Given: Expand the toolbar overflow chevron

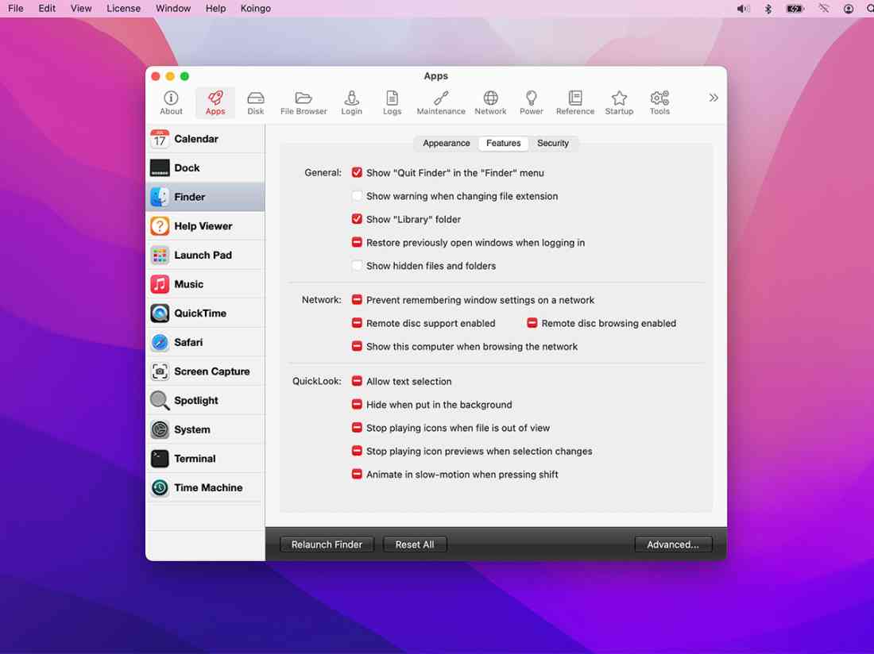Looking at the screenshot, I should coord(714,97).
